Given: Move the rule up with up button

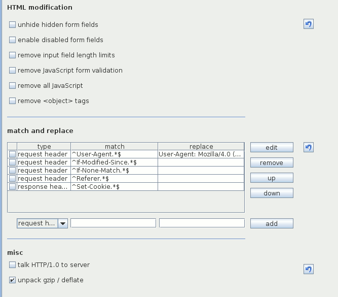Looking at the screenshot, I should pos(271,178).
